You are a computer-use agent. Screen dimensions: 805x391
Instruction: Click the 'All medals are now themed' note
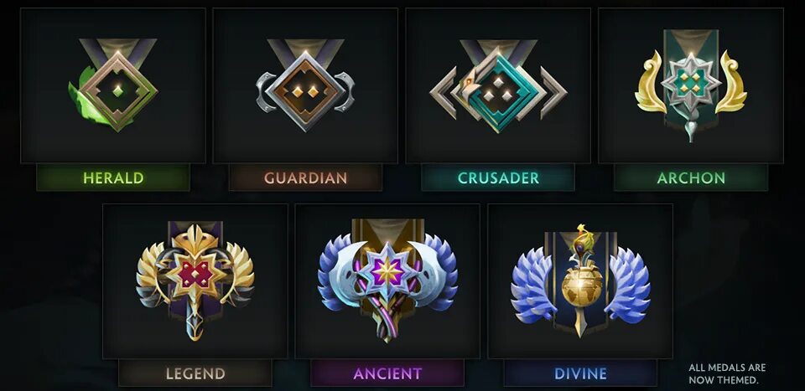[727, 374]
